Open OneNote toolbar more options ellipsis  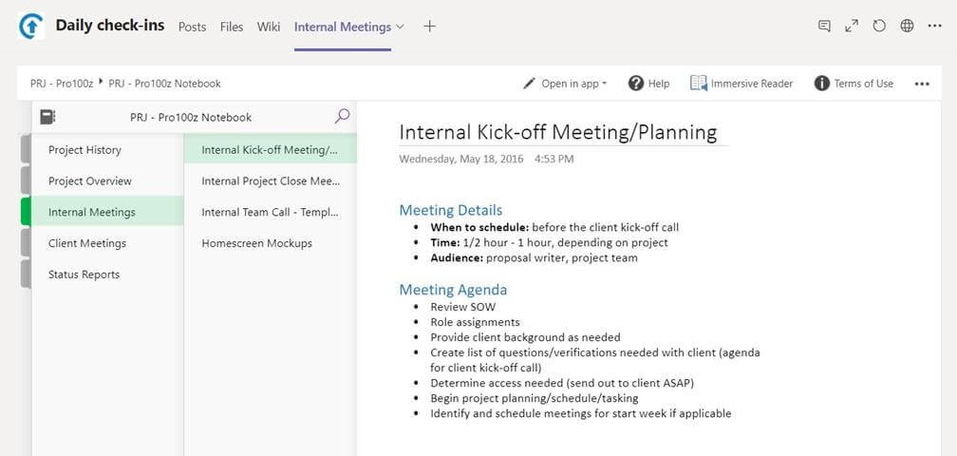(x=922, y=84)
